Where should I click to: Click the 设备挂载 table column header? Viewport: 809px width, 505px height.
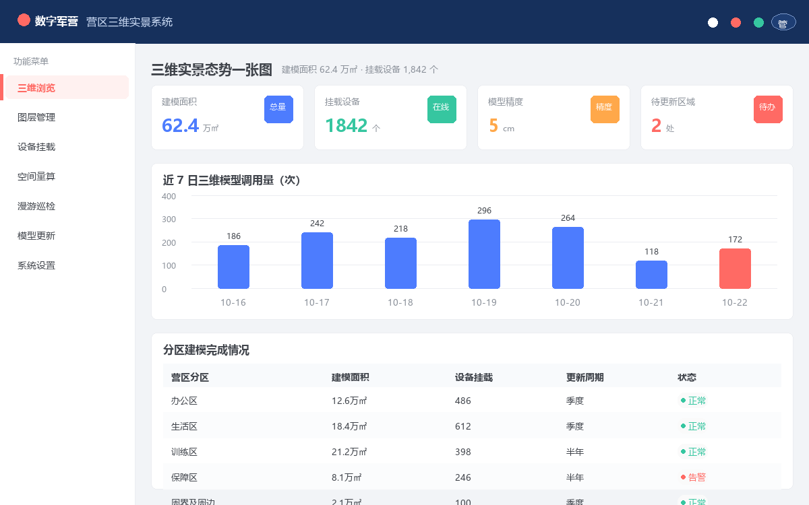(x=474, y=378)
